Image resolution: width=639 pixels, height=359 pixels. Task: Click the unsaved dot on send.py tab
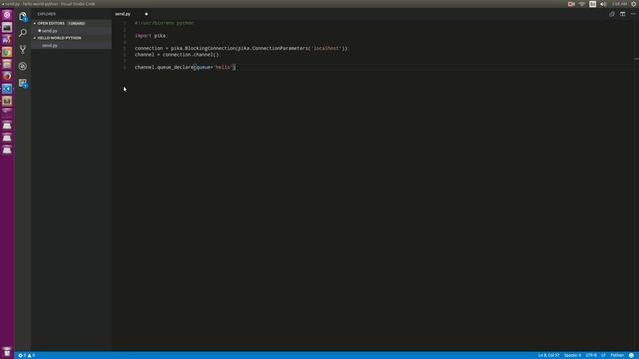[147, 14]
